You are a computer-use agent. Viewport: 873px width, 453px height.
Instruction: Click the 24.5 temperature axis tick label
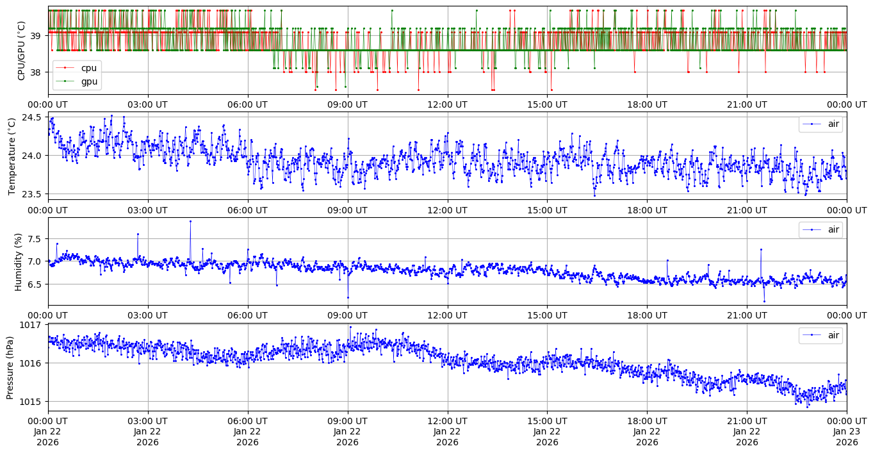[30, 118]
